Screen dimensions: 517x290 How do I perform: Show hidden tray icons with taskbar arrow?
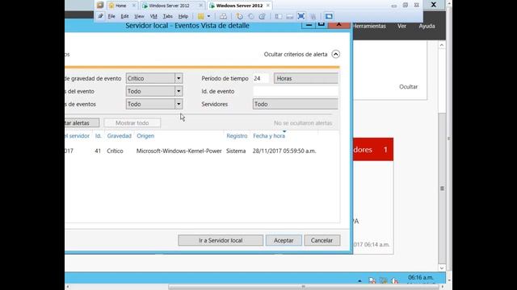pos(359,280)
